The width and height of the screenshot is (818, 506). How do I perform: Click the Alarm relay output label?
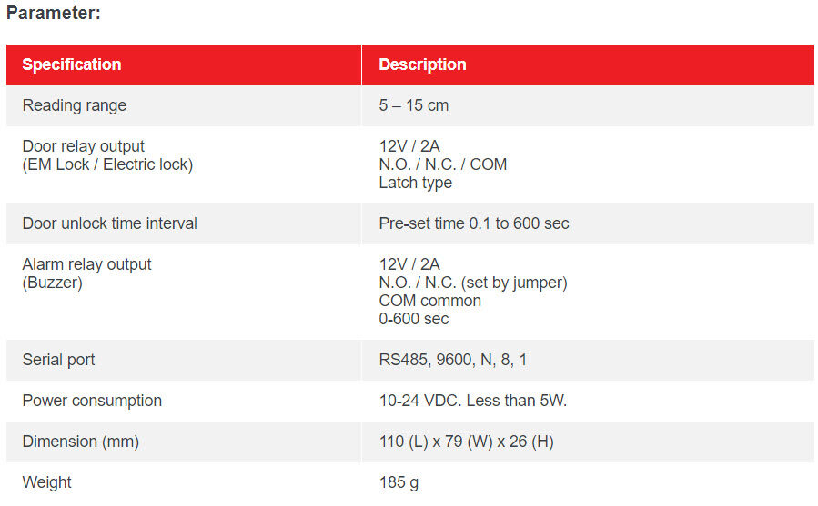coord(87,264)
